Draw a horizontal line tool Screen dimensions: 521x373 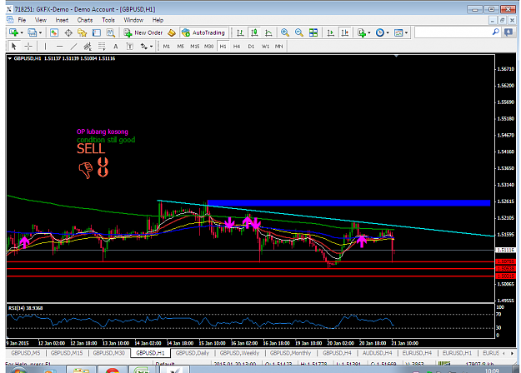point(59,47)
